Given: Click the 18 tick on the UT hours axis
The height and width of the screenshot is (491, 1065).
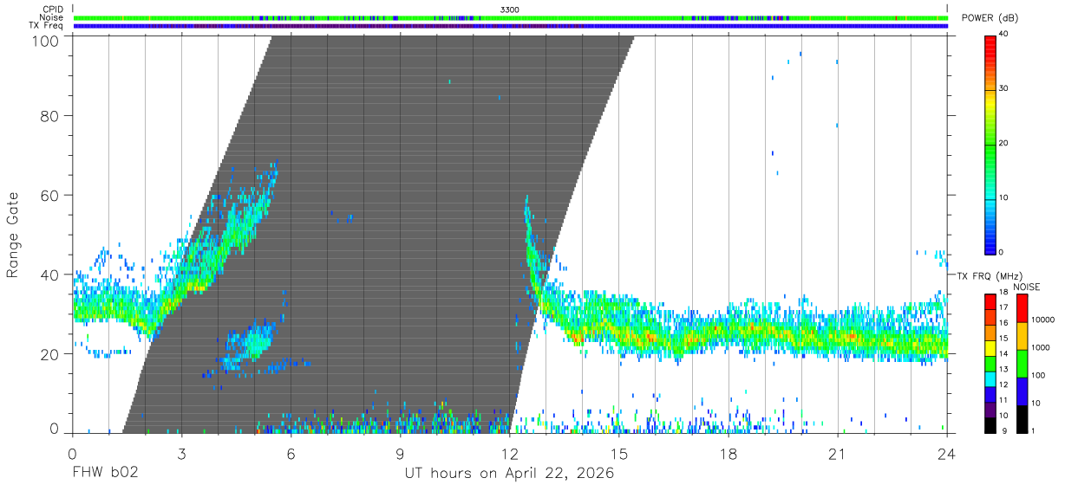Looking at the screenshot, I should point(729,454).
